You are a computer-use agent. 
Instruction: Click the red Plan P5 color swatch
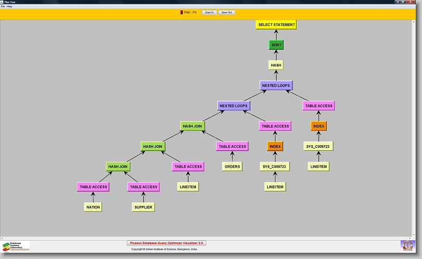tap(181, 12)
